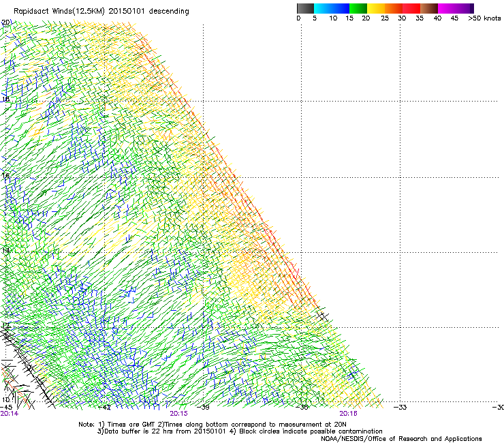504x443 pixels.
Task: Click longitude axis label -36
Action: tap(302, 408)
